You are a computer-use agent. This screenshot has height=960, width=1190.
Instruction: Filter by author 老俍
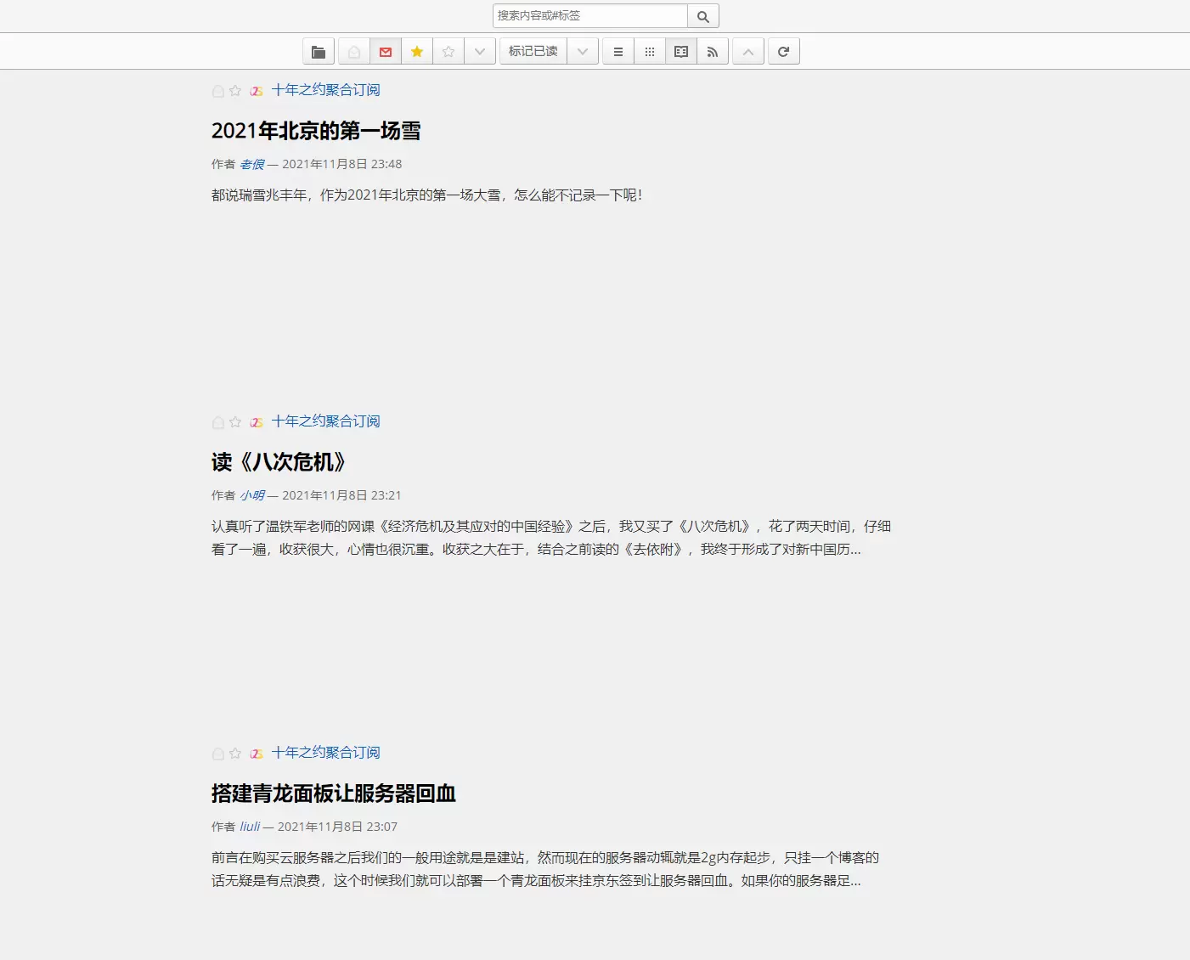[252, 164]
